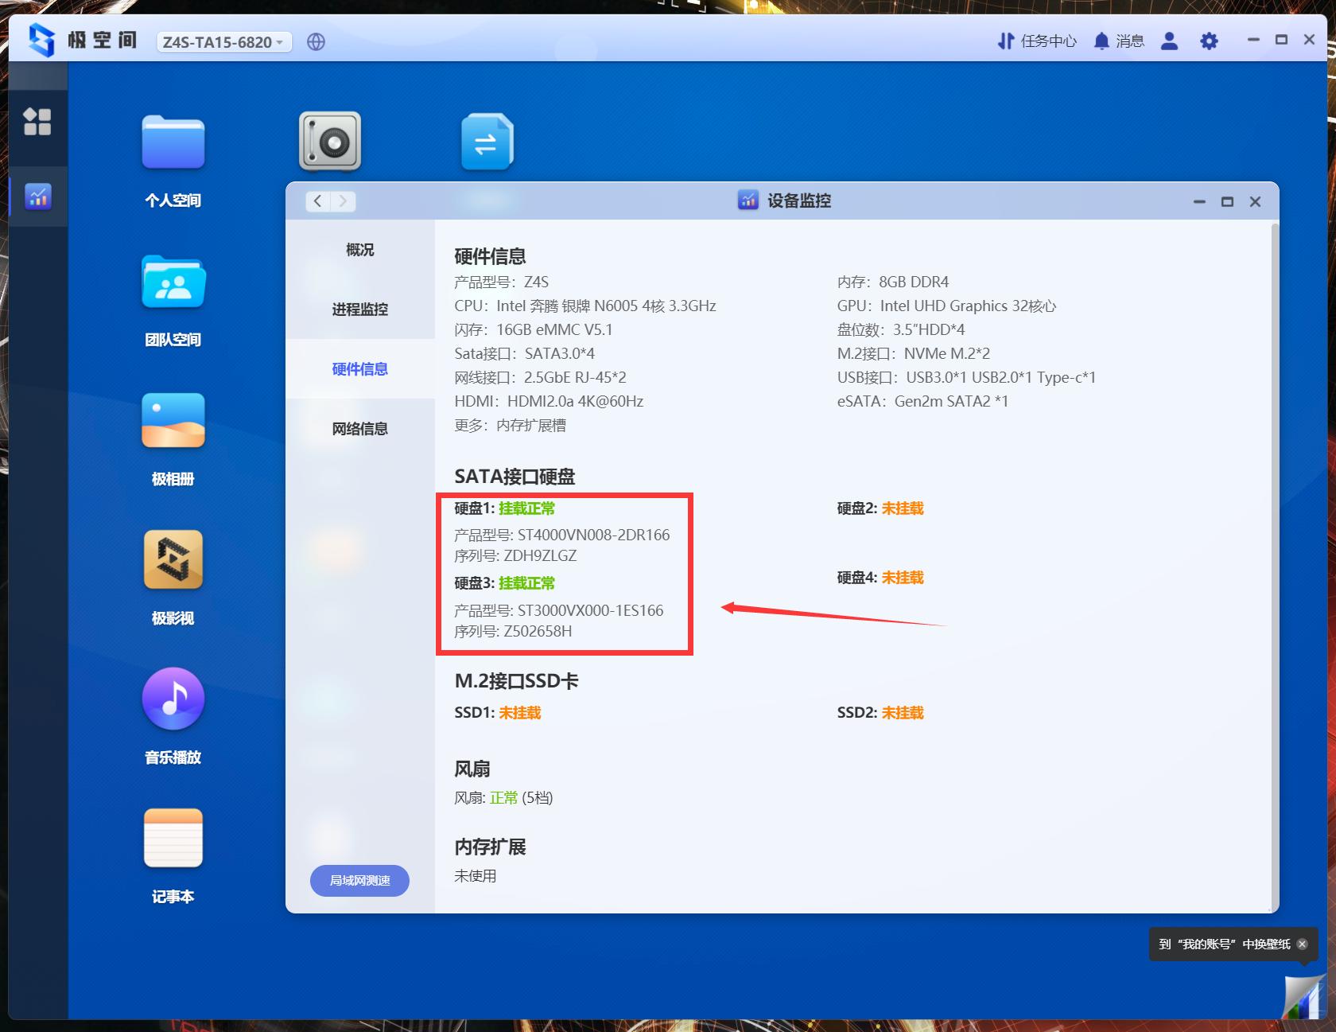Expand the Z4S-TA15-6820 device dropdown
1336x1032 pixels.
223,42
